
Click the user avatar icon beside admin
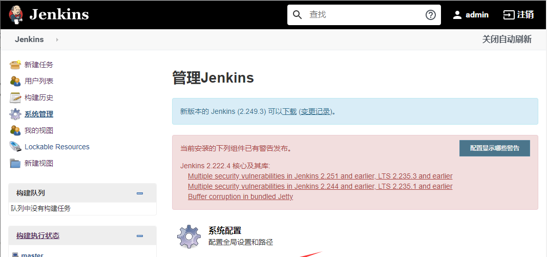(457, 15)
